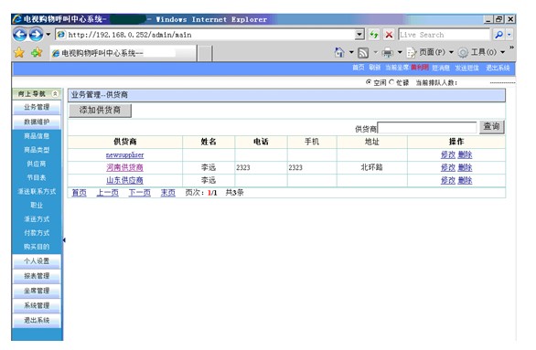The width and height of the screenshot is (536, 350).
Task: Select the 空闲 radio button
Action: tap(369, 82)
